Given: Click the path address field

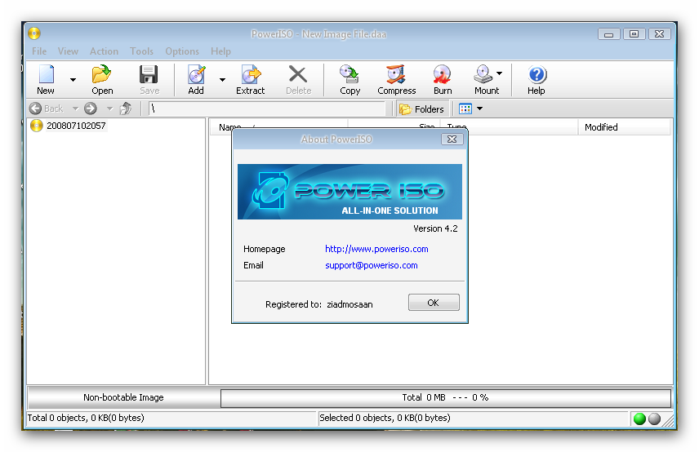Looking at the screenshot, I should pos(266,109).
